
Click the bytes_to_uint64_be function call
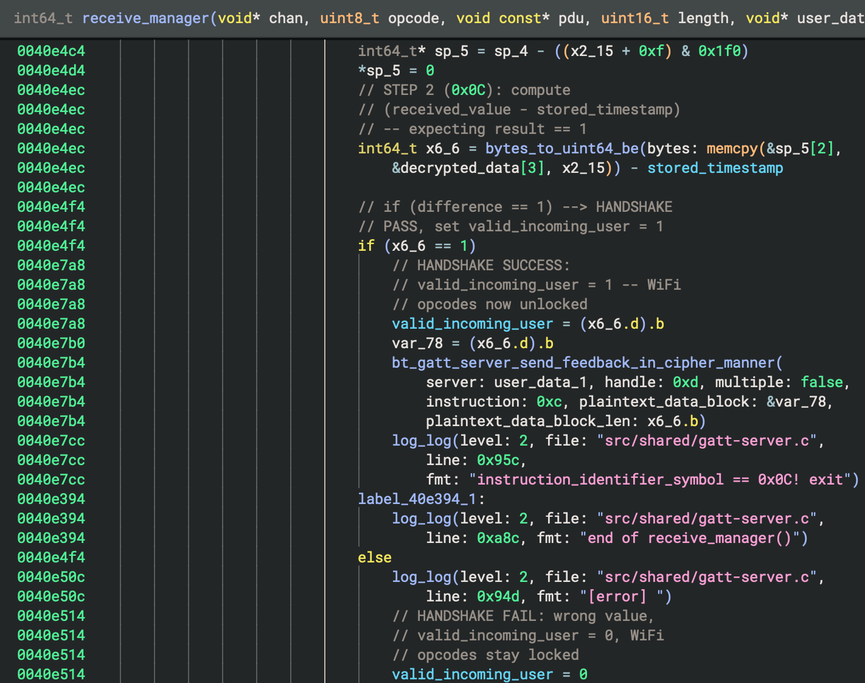[x=562, y=149]
